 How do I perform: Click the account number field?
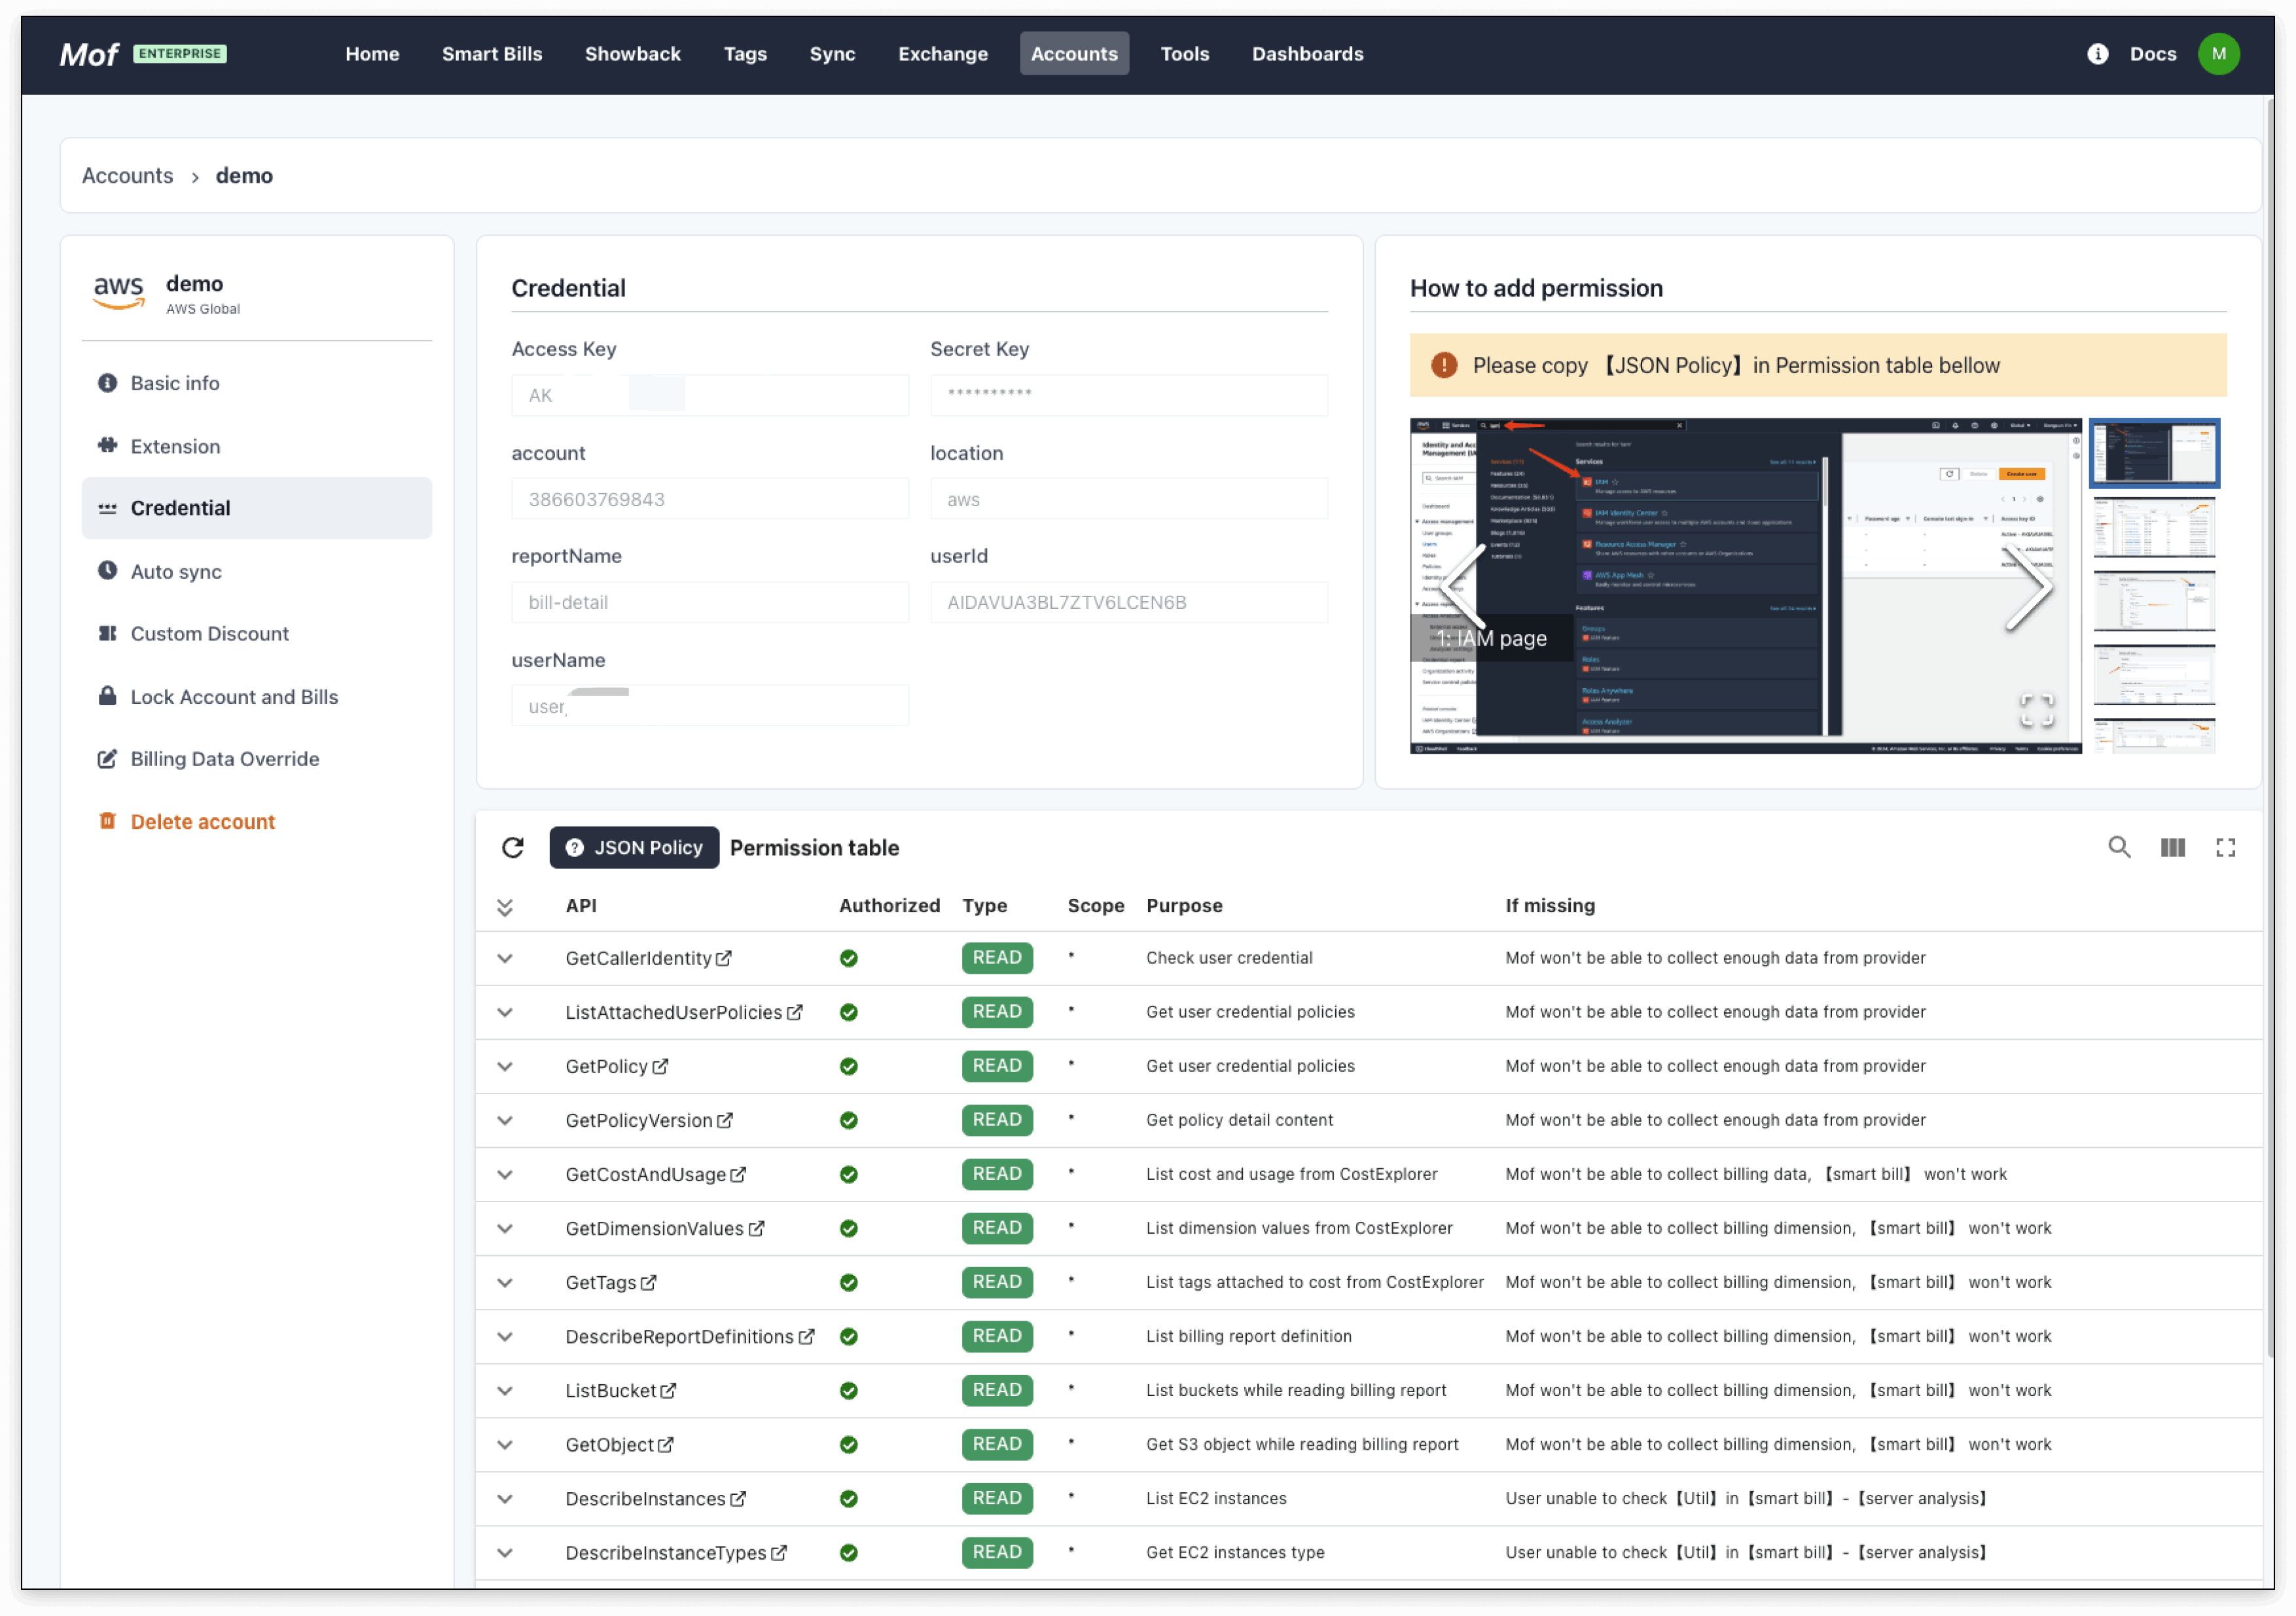click(x=710, y=500)
